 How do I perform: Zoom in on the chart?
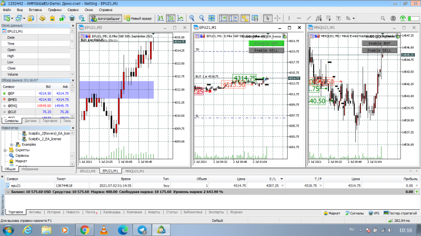(x=192, y=18)
